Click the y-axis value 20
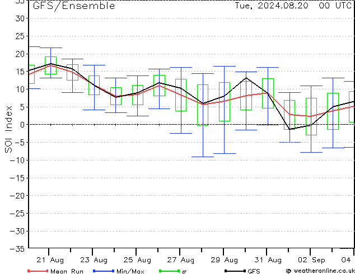The image size is (355, 274). pos(20,54)
